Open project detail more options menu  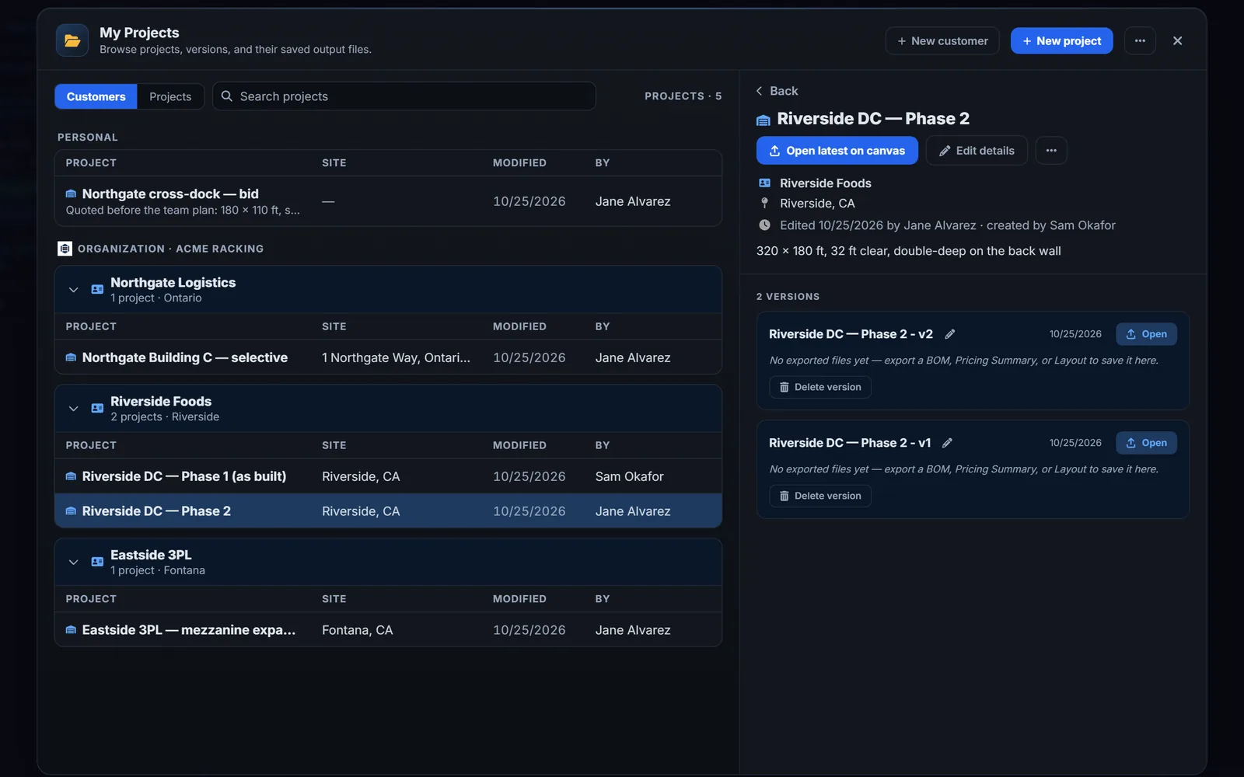pos(1051,151)
